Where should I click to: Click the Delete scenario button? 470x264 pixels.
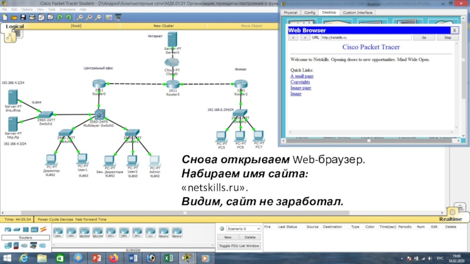coord(250,237)
